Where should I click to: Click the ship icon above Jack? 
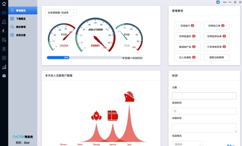129,96
